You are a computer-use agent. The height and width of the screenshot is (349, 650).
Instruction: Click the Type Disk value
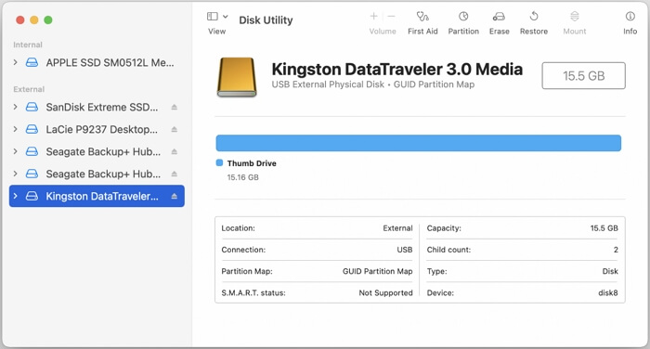[610, 271]
